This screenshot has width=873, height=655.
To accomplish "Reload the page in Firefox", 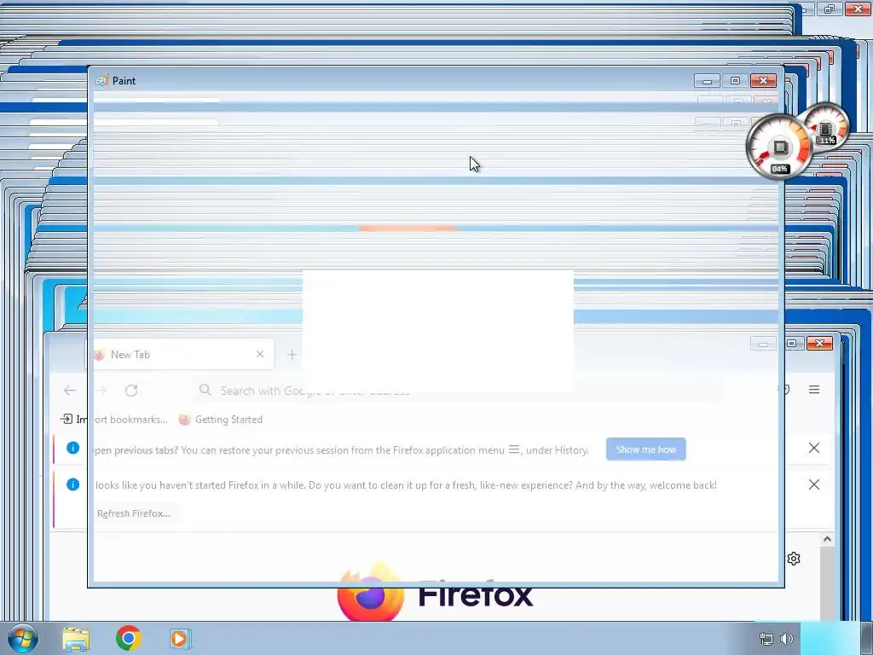I will (x=131, y=391).
